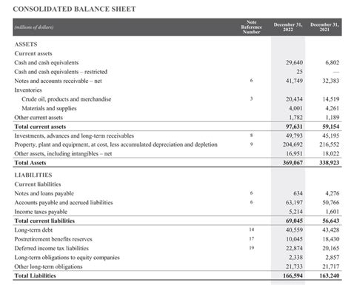351x285 pixels.
Task: Click the Consolidated Balance Sheet title
Action: click(74, 9)
